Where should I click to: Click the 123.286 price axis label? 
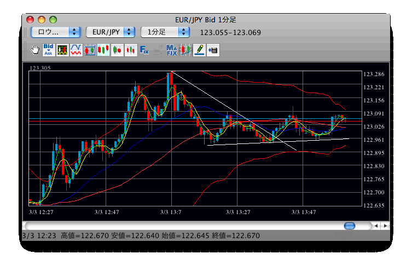pos(374,74)
